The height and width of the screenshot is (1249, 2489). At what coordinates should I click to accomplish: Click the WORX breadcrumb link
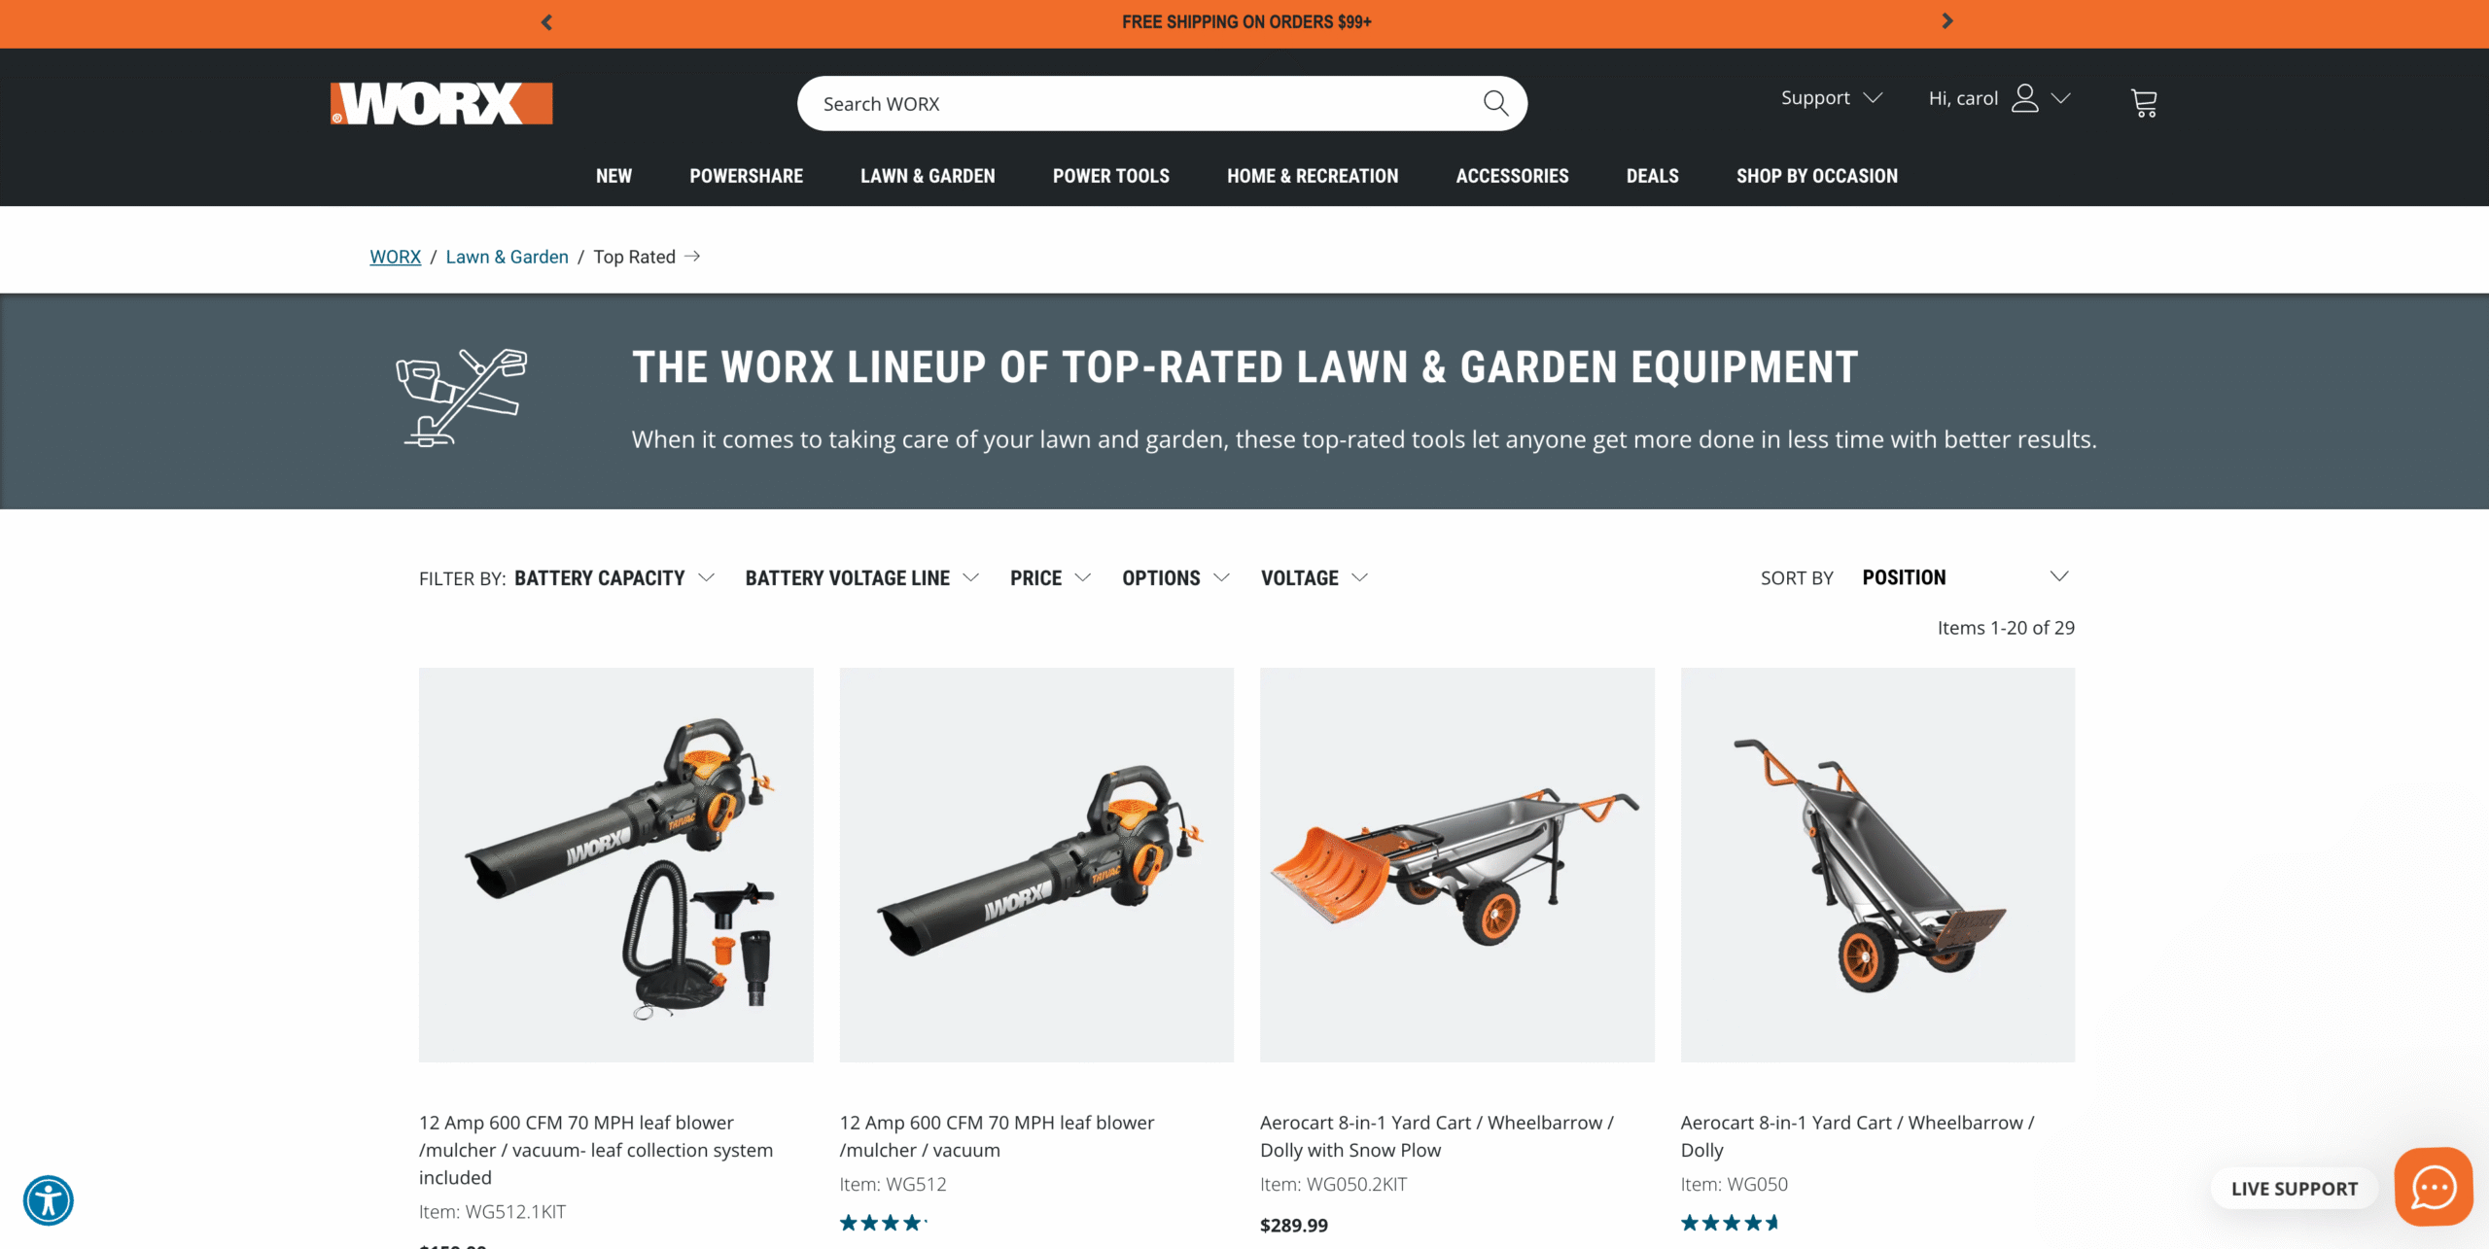coord(395,257)
